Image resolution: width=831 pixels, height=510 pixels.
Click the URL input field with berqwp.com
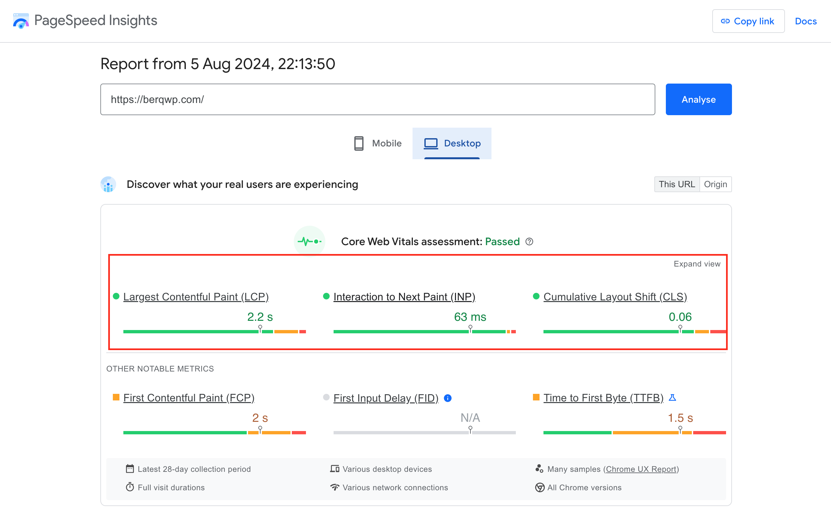[x=378, y=99]
